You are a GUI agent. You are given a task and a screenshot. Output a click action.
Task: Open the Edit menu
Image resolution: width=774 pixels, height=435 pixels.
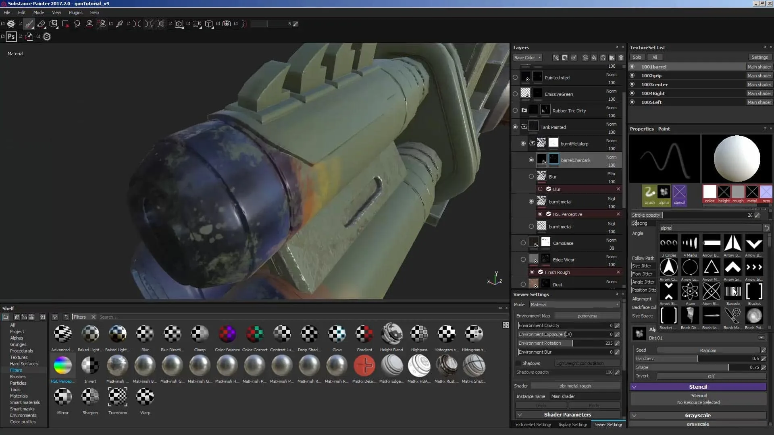pos(22,12)
